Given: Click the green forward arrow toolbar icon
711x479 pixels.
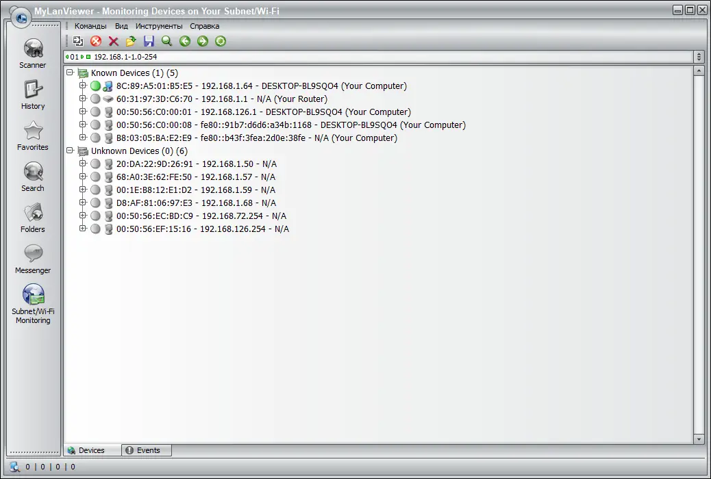Looking at the screenshot, I should (203, 41).
